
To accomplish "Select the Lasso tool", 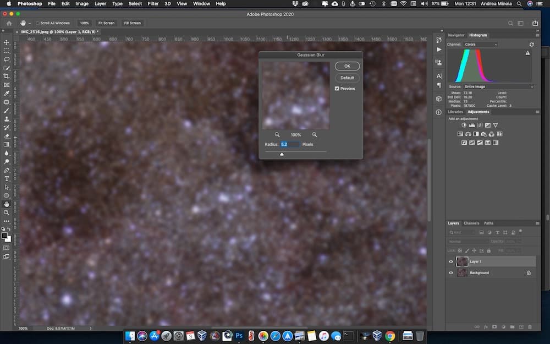I will pyautogui.click(x=7, y=59).
